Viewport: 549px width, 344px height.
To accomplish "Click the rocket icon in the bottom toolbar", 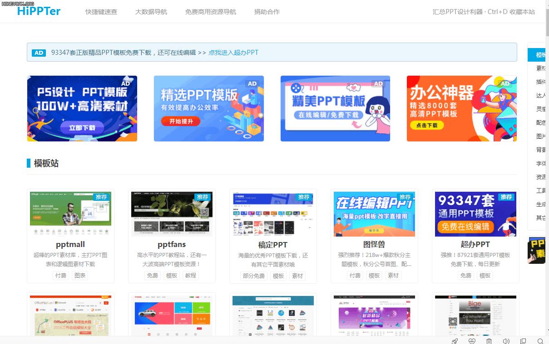I will (x=455, y=341).
